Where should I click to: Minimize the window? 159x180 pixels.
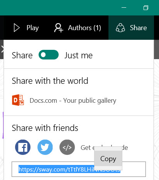[x=124, y=8]
